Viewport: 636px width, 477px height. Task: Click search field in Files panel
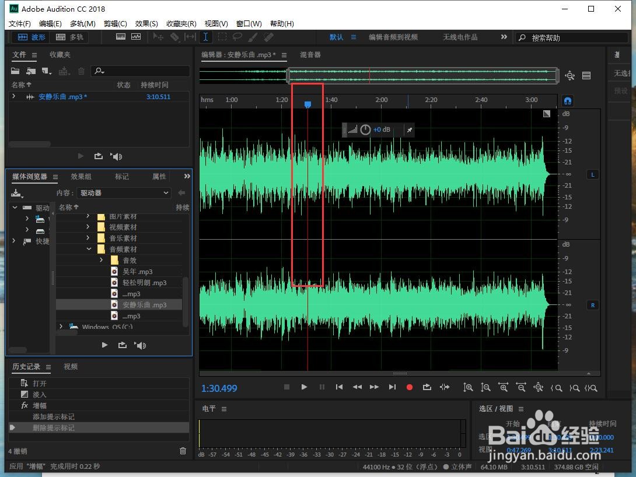(140, 71)
